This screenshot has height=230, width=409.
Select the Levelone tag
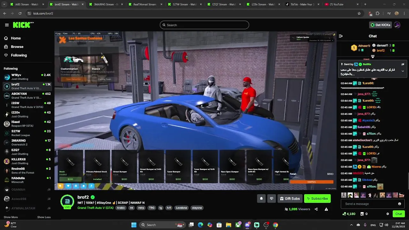[x=181, y=208]
